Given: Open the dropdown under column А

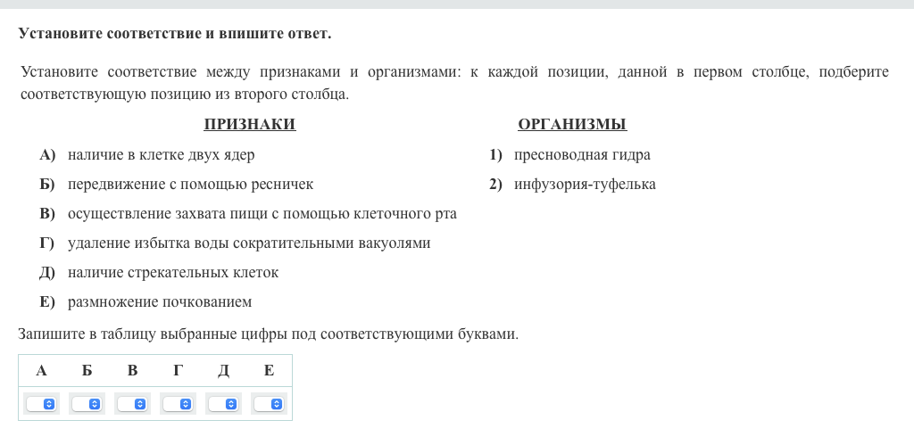Looking at the screenshot, I should coord(41,404).
